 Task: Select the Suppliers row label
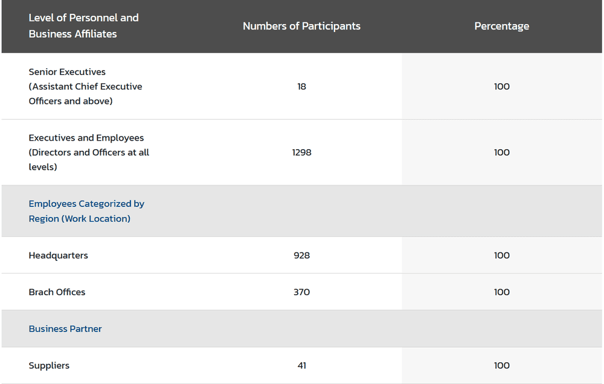click(x=49, y=365)
